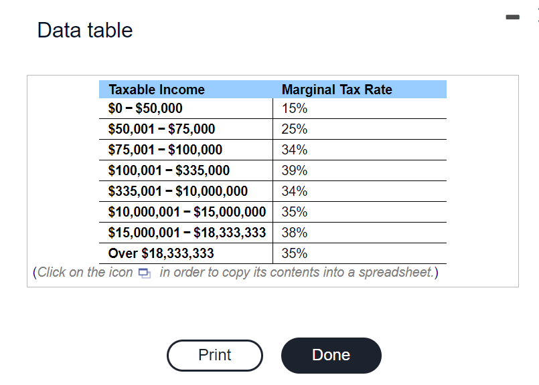This screenshot has height=385, width=539.
Task: Click the copy-to-spreadsheet icon
Action: click(144, 273)
